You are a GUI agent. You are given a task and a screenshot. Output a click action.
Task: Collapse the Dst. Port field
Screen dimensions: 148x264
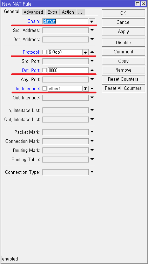(92, 70)
